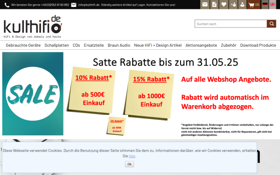Image resolution: width=280 pixels, height=175 pixels.
Task: Open Zubehör menu item
Action: 229,45
